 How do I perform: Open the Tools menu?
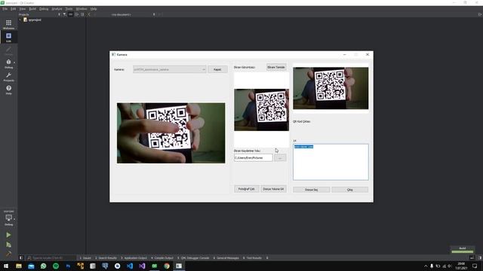(69, 9)
